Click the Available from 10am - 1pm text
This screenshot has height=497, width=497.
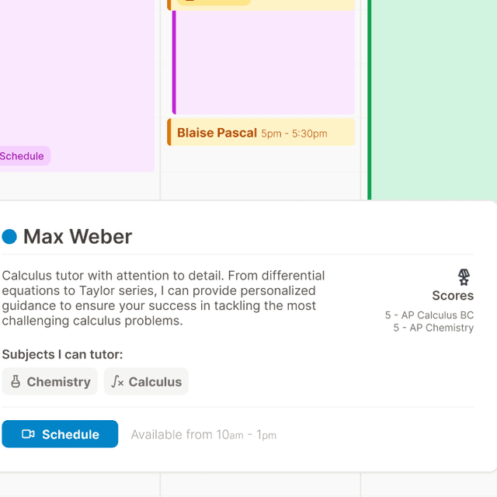point(203,435)
